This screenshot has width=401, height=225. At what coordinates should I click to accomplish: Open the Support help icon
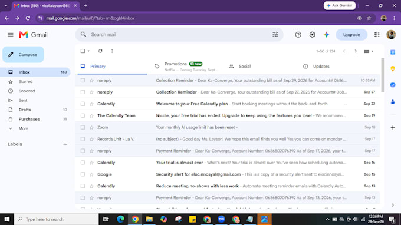298,35
